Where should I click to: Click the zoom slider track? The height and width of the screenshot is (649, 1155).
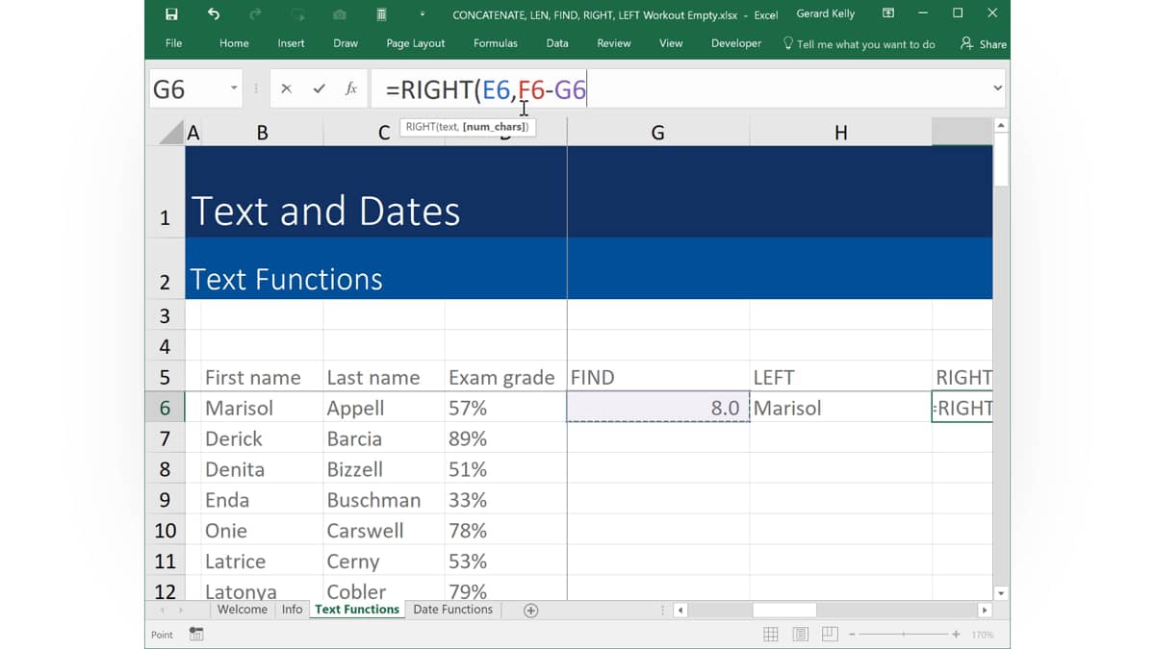click(x=905, y=635)
